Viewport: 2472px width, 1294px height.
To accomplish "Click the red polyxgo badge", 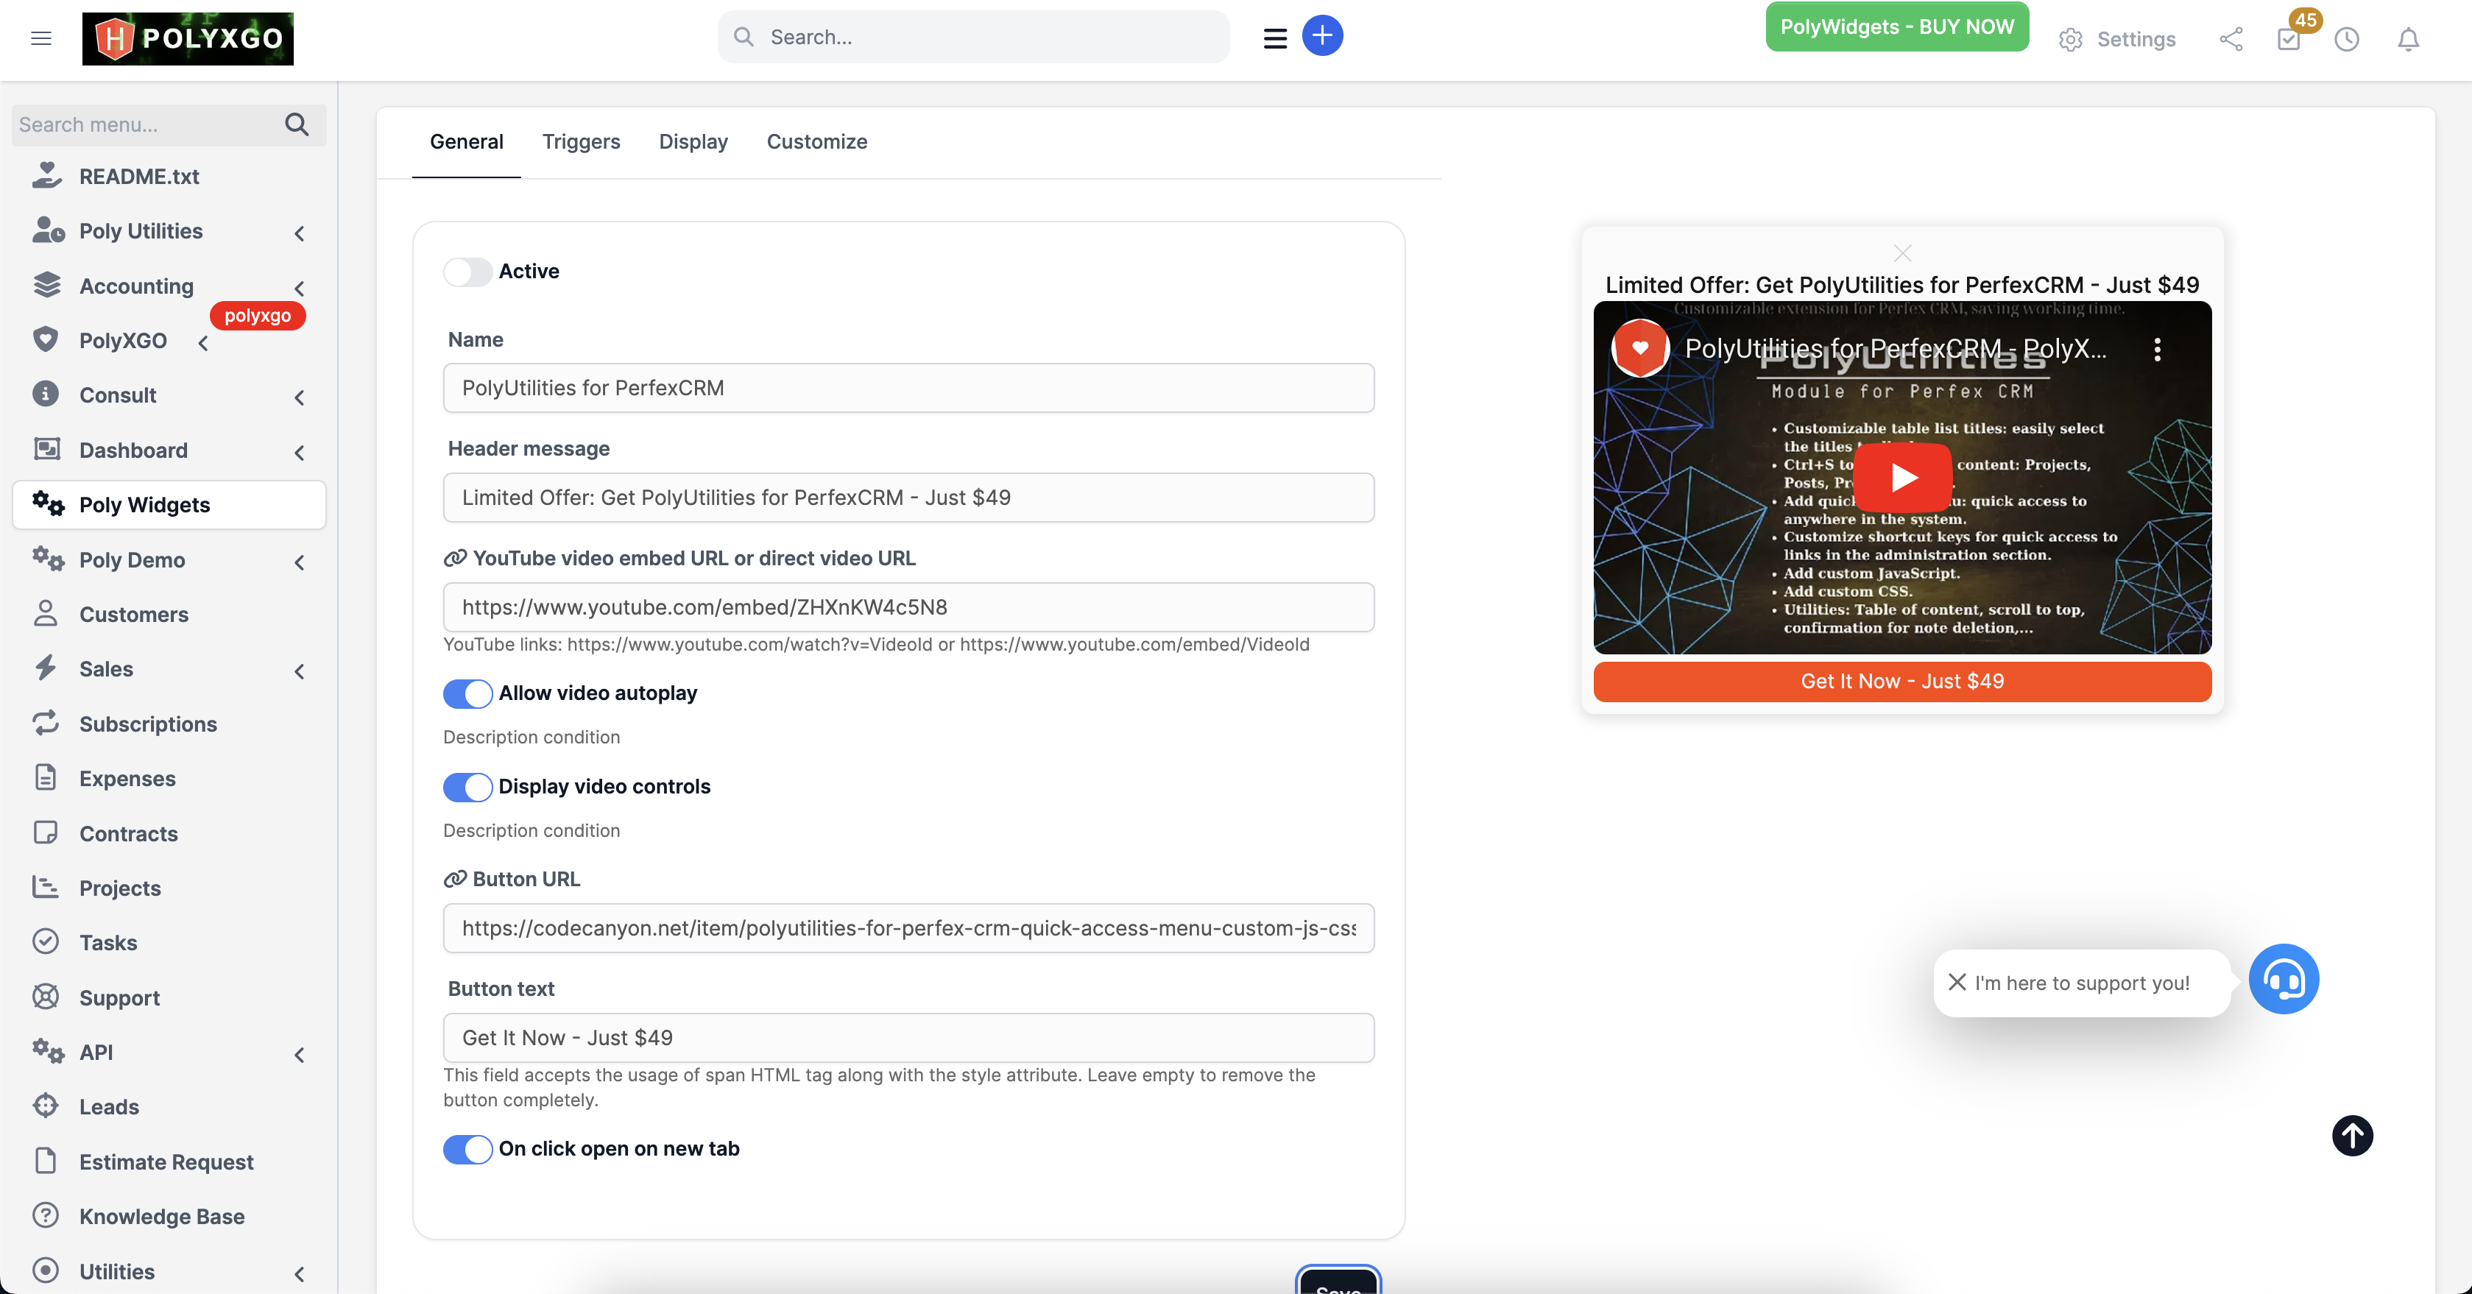I will tap(257, 316).
